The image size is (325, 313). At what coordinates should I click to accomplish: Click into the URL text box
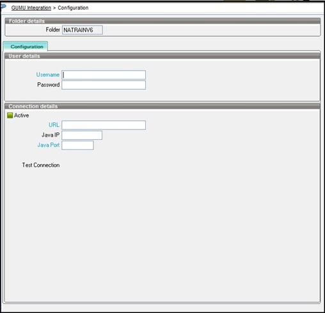click(x=104, y=125)
